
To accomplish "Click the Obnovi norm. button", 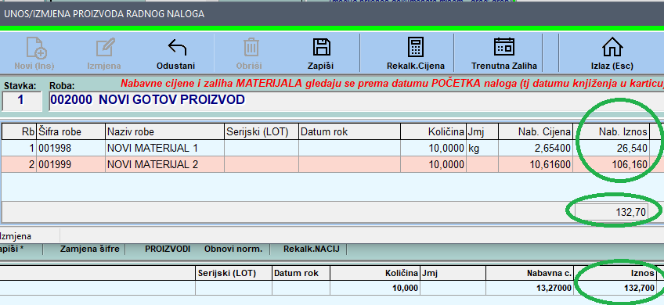I will [x=233, y=249].
